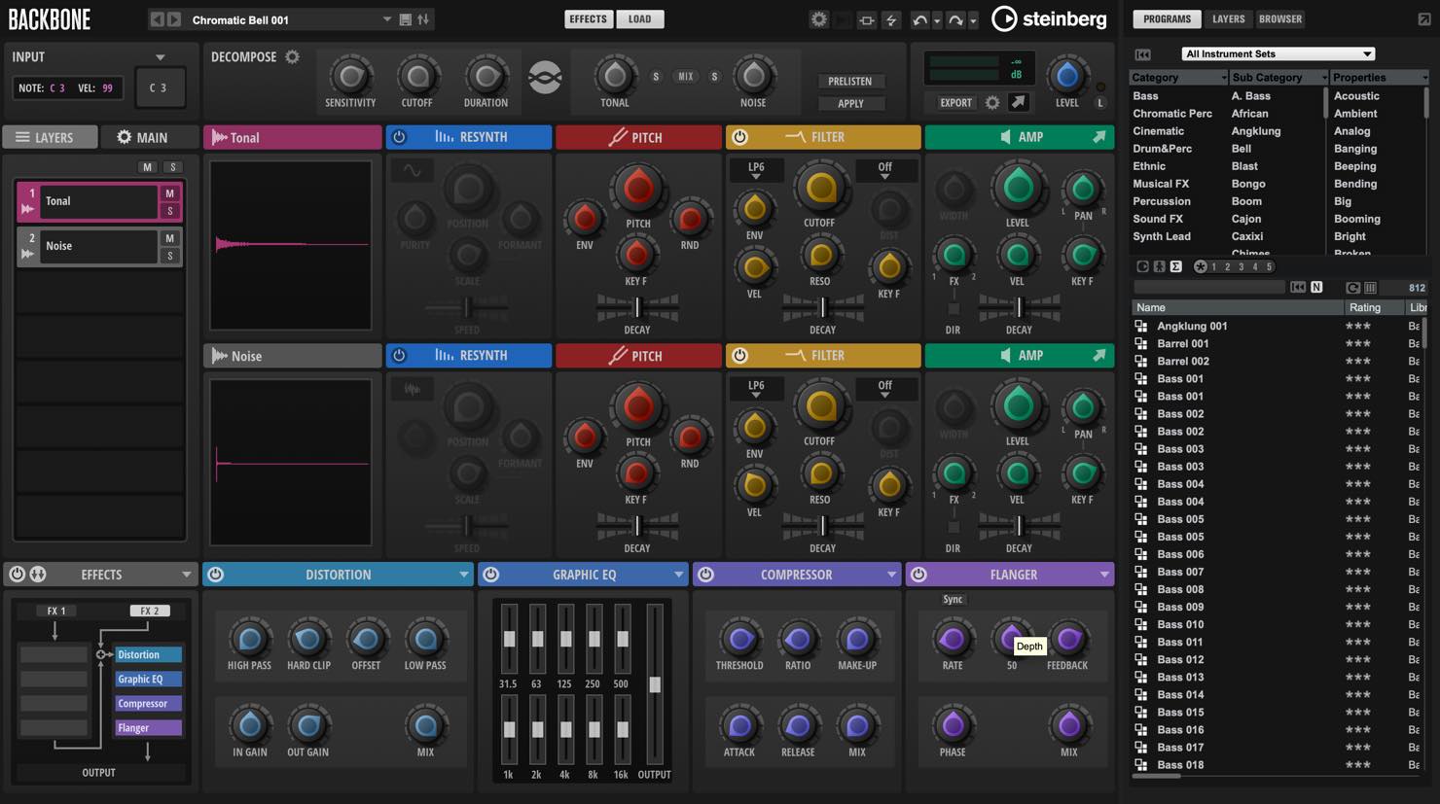This screenshot has width=1440, height=804.
Task: Open the All Instrument Sets dropdown
Action: pyautogui.click(x=1278, y=53)
